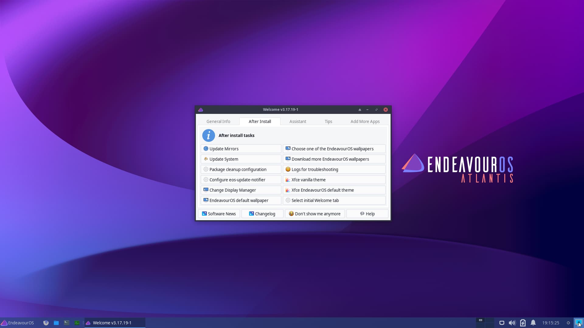Roll up the Welcome window with the shade button
Viewport: 584px width, 328px height.
click(x=360, y=110)
